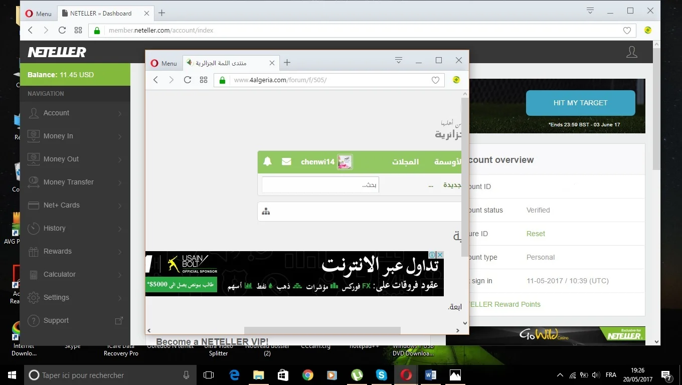The image size is (682, 385).
Task: Click the forum sitemap icon
Action: 266,212
